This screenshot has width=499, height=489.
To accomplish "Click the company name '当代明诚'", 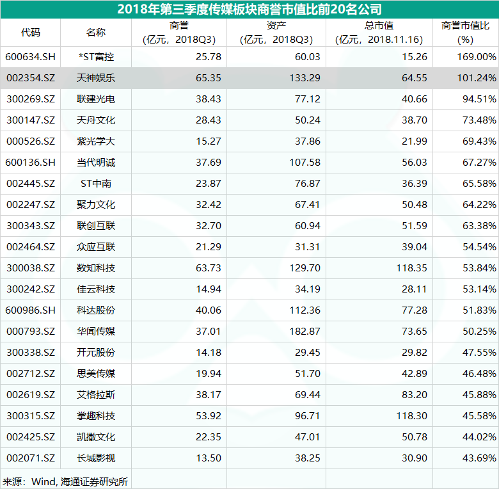I will [96, 163].
